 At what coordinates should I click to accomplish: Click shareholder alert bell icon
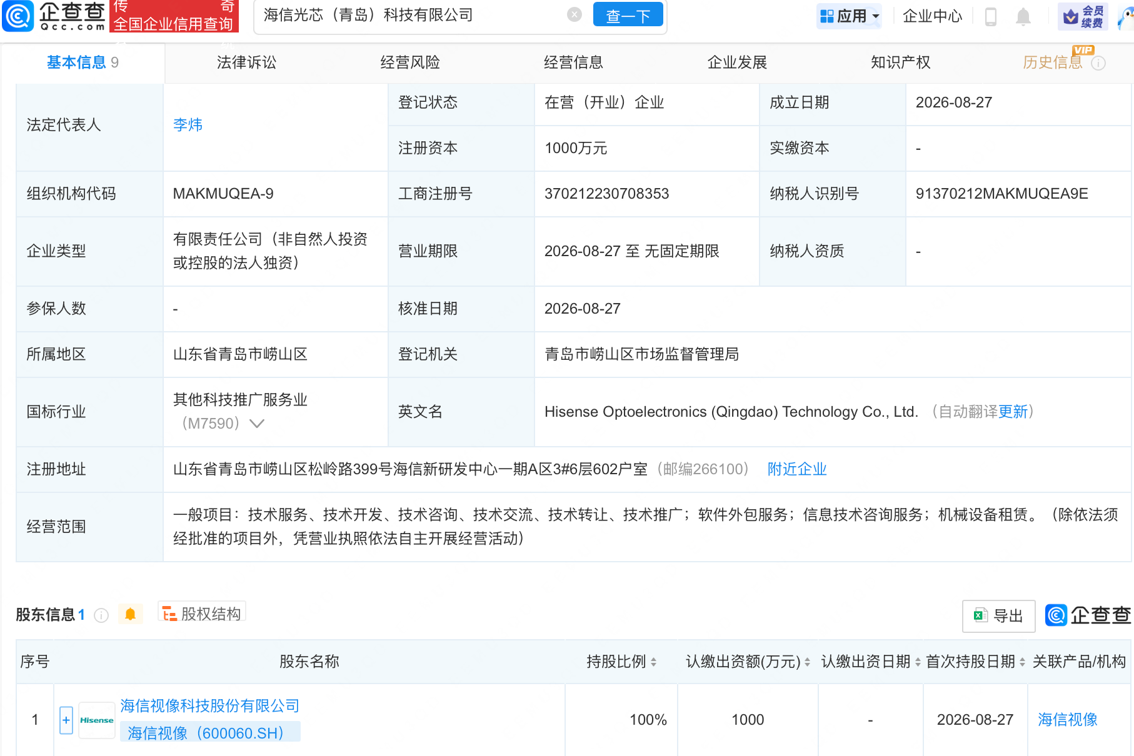pyautogui.click(x=130, y=614)
